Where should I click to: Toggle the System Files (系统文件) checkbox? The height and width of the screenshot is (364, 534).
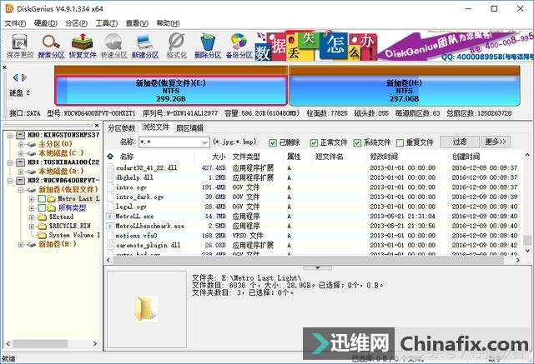(x=356, y=142)
